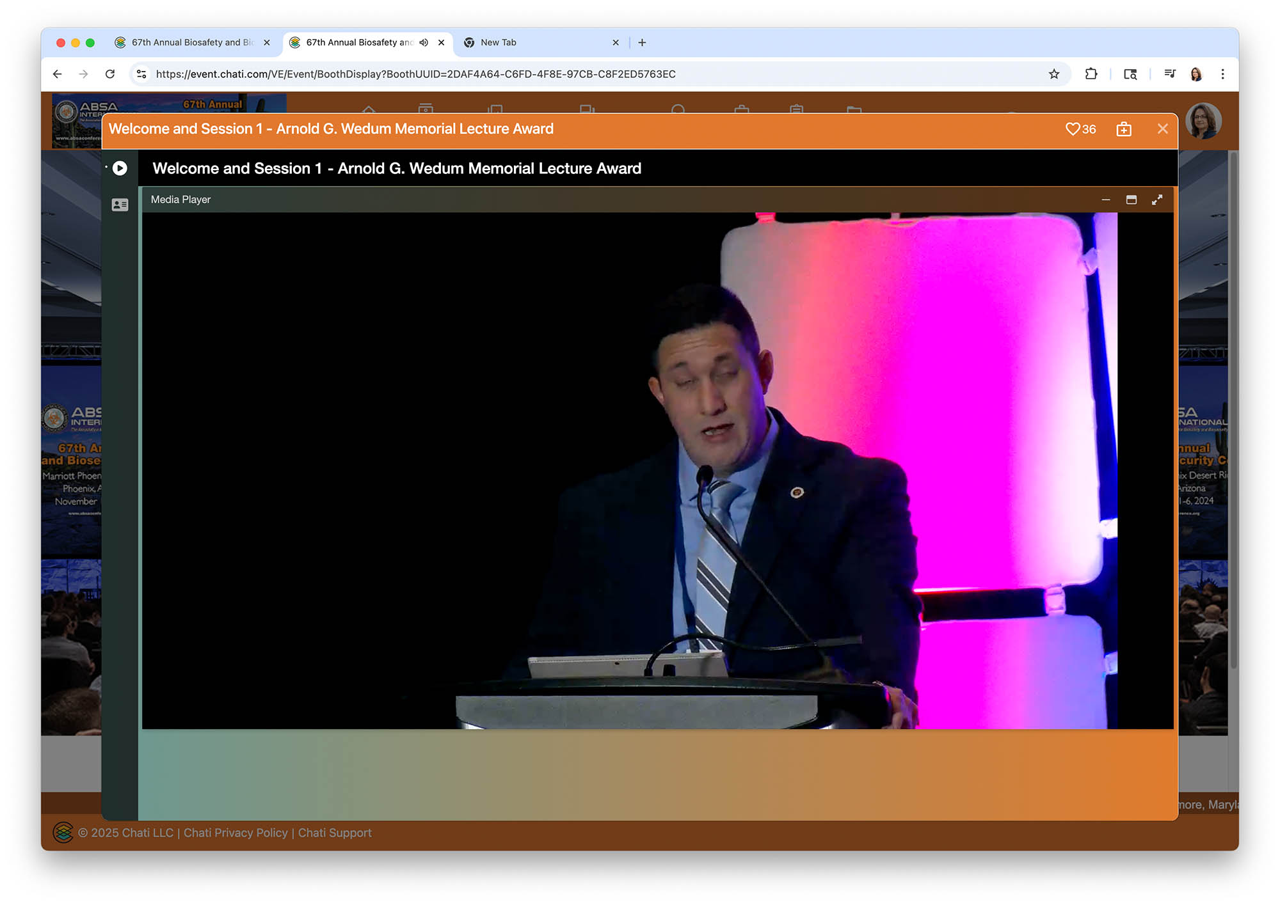Close the Welcome and Session 1 dialog

tap(1163, 129)
